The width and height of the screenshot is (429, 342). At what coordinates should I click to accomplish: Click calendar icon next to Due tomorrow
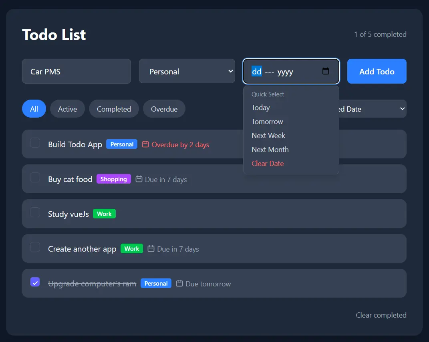(179, 283)
